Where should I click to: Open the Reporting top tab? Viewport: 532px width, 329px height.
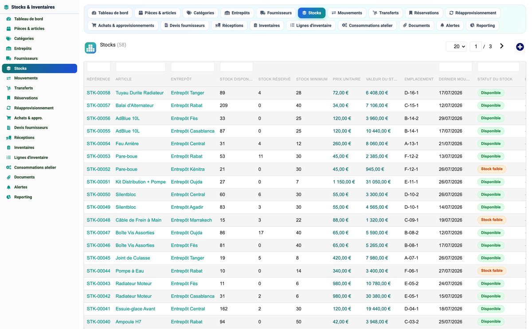click(x=482, y=25)
